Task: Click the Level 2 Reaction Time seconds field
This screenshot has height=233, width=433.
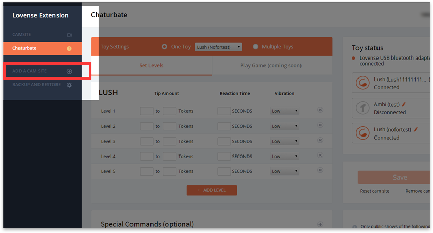Action: (224, 126)
